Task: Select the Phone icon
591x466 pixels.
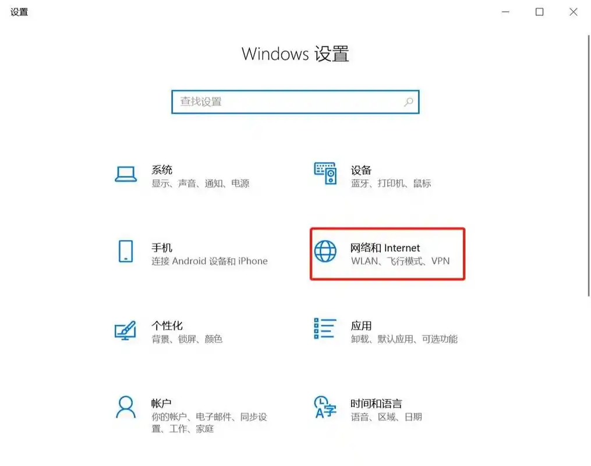Action: tap(126, 251)
